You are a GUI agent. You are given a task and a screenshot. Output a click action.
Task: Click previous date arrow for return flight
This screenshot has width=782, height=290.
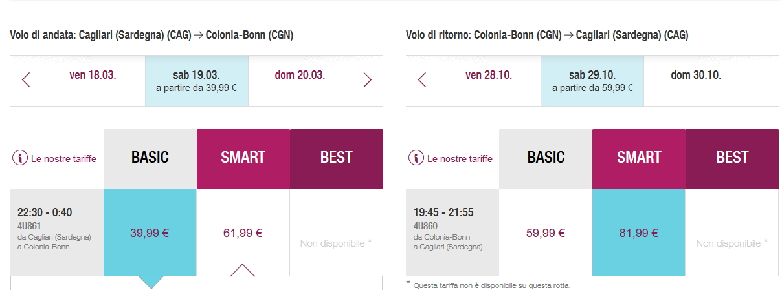[x=422, y=80]
